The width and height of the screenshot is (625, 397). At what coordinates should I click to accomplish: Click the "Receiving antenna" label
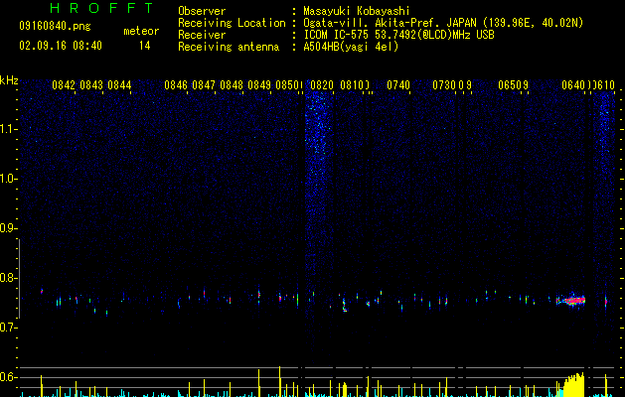pos(229,47)
